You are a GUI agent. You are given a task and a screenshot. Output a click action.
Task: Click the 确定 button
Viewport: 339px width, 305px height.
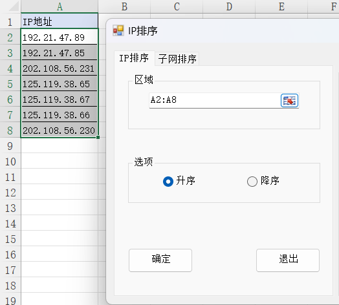[160, 260]
